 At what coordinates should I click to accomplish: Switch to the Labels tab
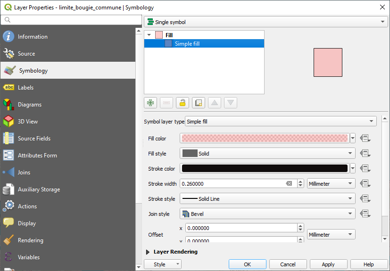pos(26,88)
